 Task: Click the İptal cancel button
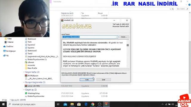104,80
